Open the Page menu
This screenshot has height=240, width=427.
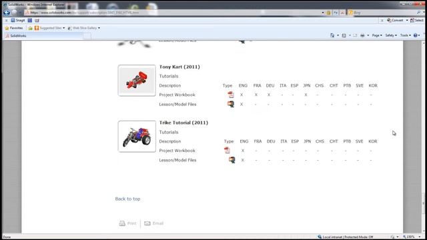377,35
